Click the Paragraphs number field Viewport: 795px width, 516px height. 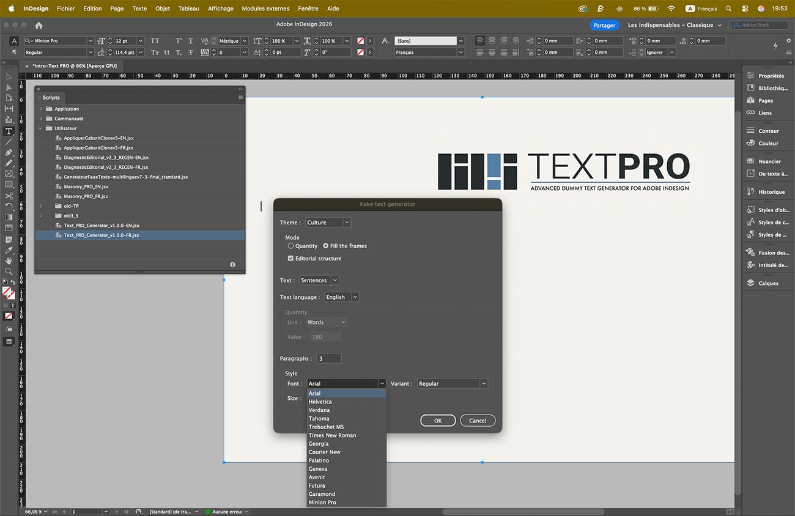point(329,358)
